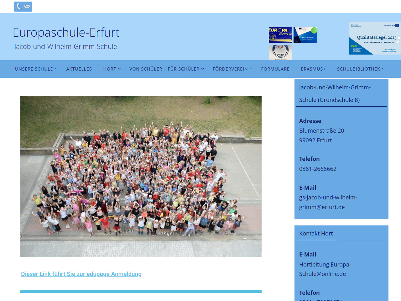Open the aerial group photo of students
401x301 pixels.
[141, 177]
